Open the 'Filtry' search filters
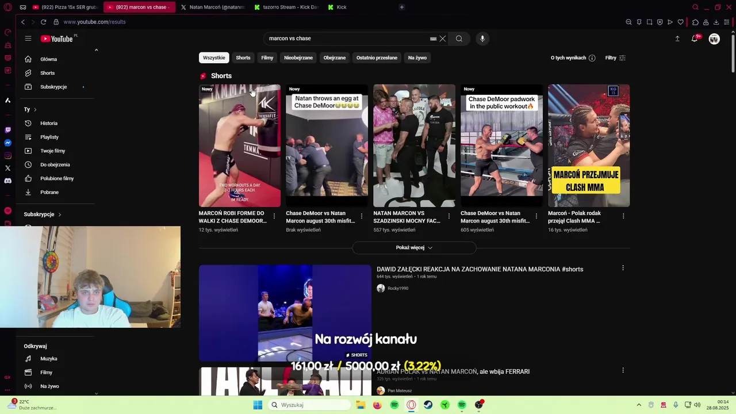Viewport: 736px width, 414px height. pos(615,58)
